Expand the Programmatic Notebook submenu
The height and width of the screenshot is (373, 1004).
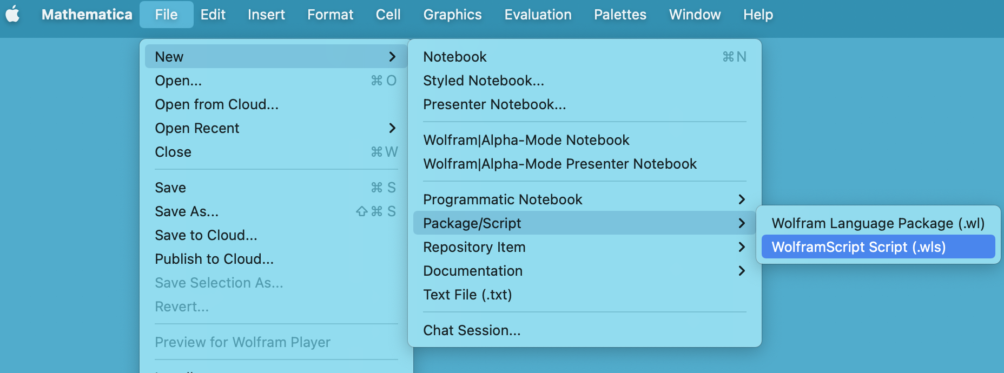coord(584,199)
